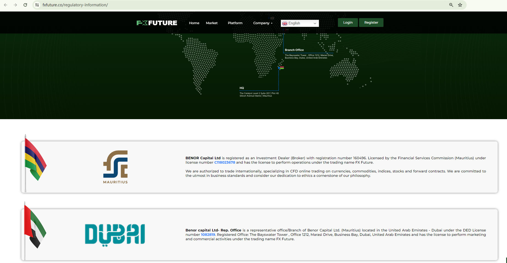Go forward in browser history
This screenshot has width=507, height=263.
coord(15,5)
